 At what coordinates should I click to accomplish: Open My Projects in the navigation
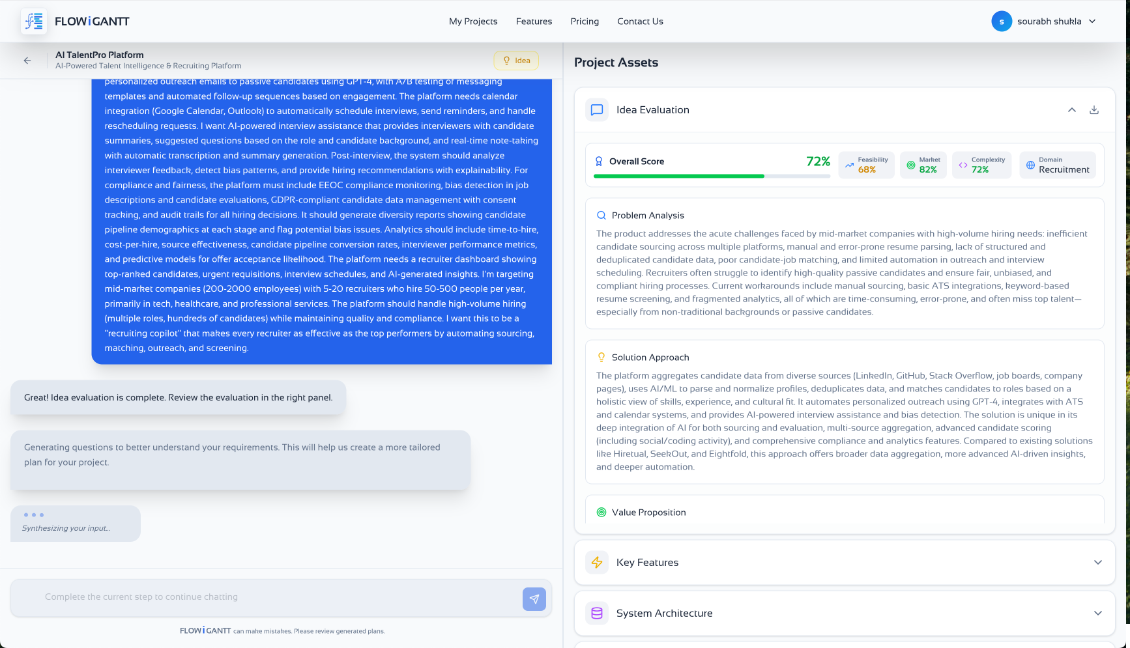(x=473, y=21)
